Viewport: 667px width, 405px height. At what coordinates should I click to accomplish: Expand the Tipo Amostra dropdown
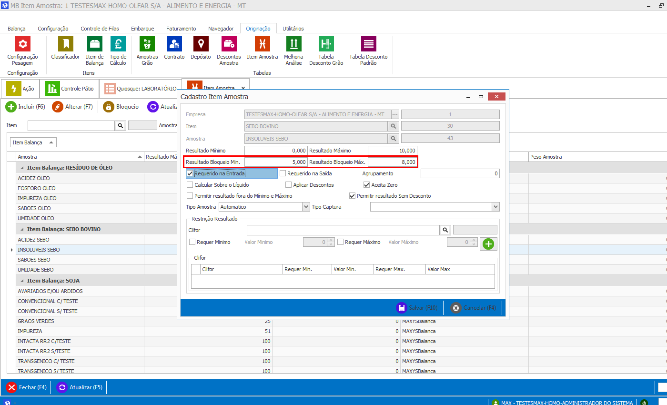(306, 207)
